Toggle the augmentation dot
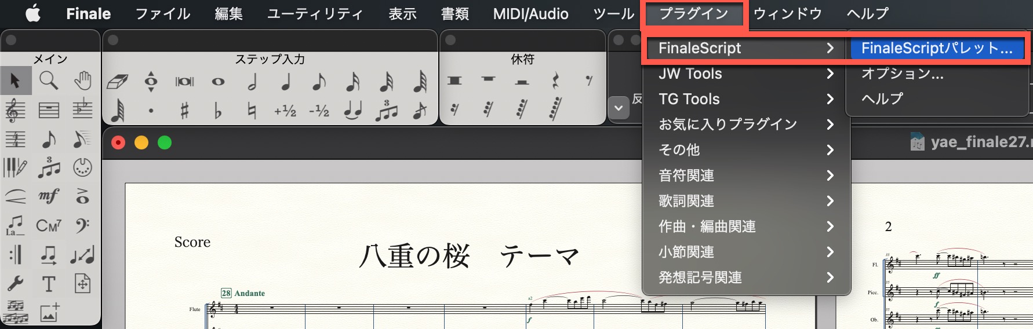 (x=151, y=110)
